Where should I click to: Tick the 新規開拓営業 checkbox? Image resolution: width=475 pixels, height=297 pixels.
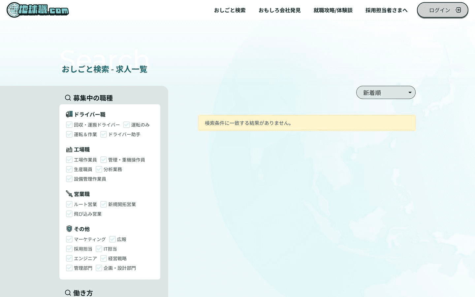pos(104,204)
